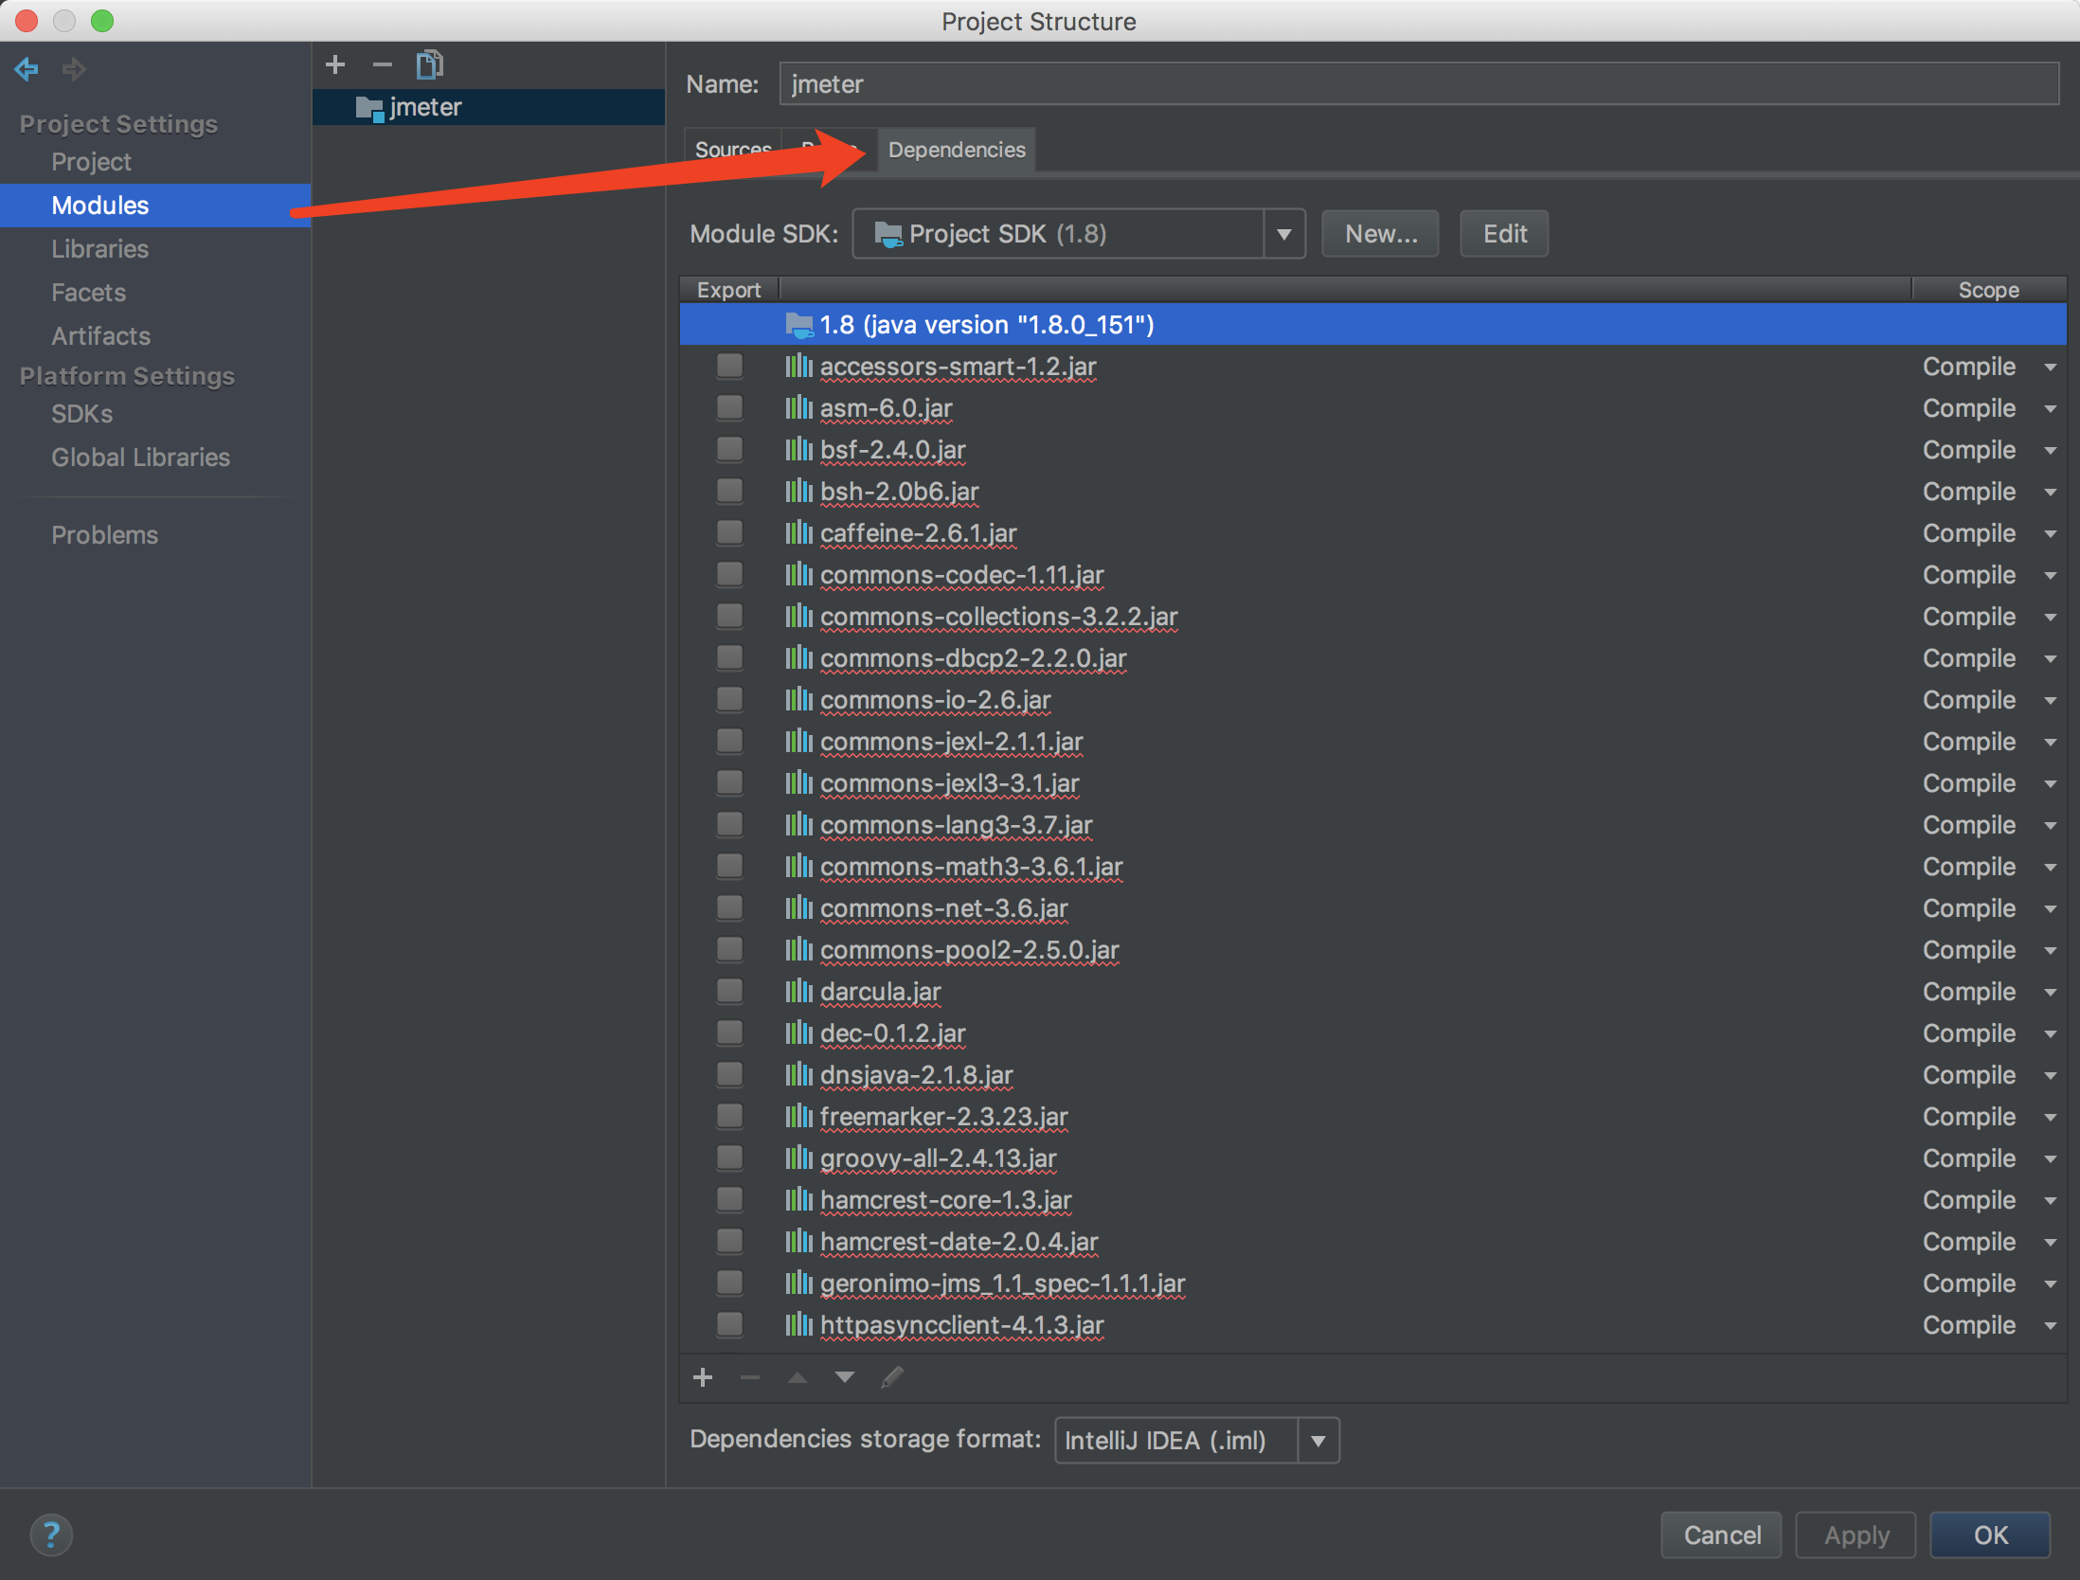Click the back navigation arrow
This screenshot has width=2080, height=1580.
[27, 68]
